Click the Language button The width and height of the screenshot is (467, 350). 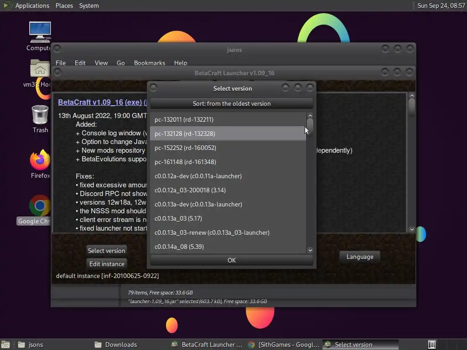[360, 257]
